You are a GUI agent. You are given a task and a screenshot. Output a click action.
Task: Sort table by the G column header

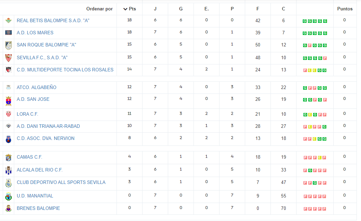pyautogui.click(x=181, y=9)
